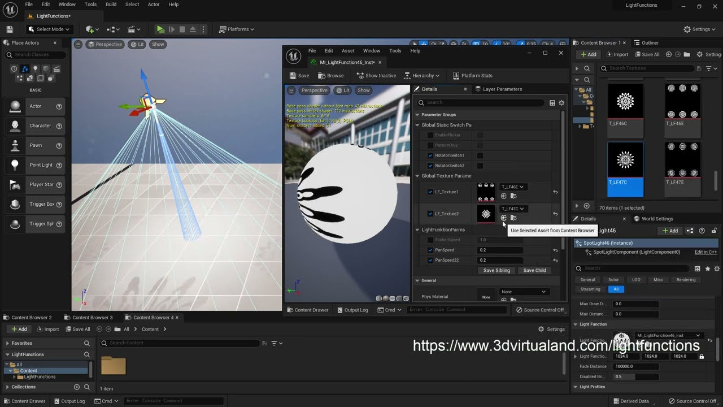The height and width of the screenshot is (407, 723).
Task: Enable the EnableFlicker override checkbox
Action: click(430, 135)
